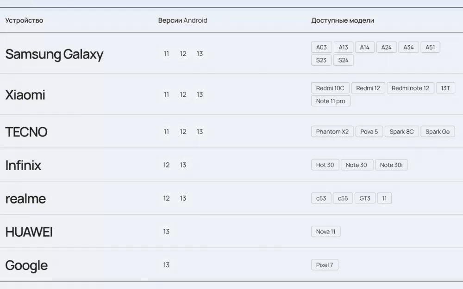
Task: Click the Note 30i chip
Action: (391, 165)
